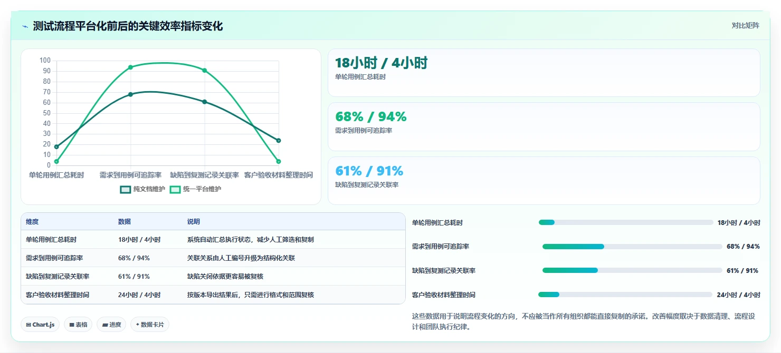This screenshot has width=781, height=353.
Task: Click the lightning icon beside the title
Action: point(25,26)
